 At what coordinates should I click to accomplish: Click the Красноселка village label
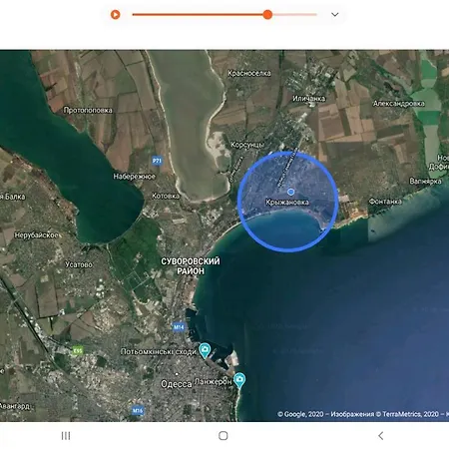[x=249, y=73]
